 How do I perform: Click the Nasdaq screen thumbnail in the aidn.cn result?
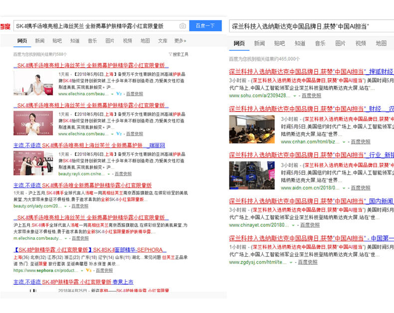(x=251, y=175)
